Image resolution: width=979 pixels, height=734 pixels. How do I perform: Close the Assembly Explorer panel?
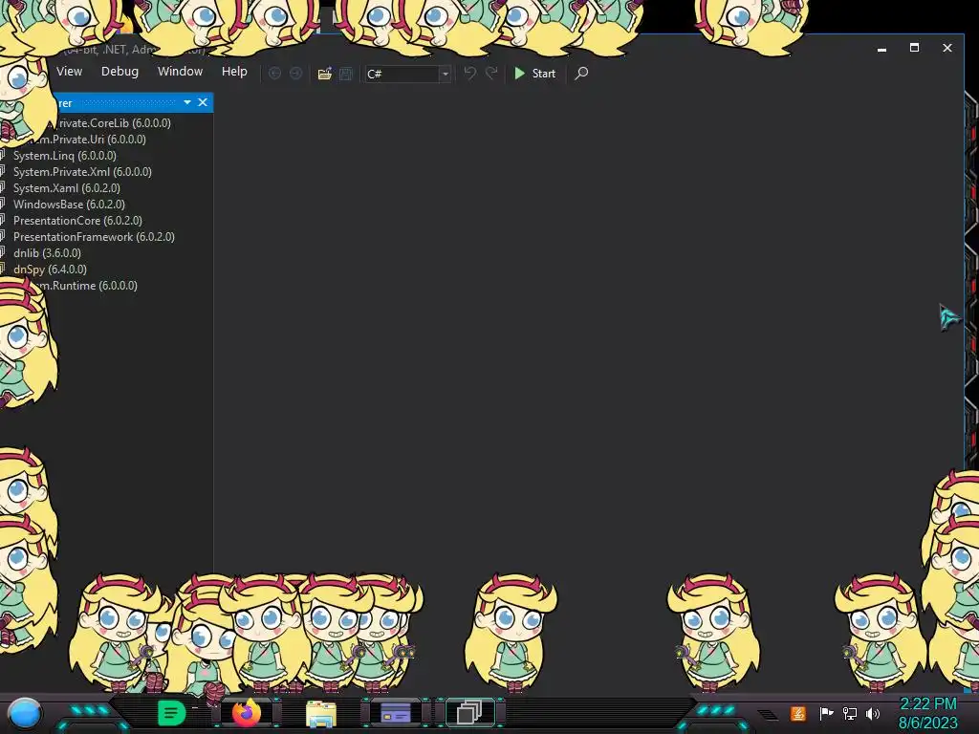point(203,102)
